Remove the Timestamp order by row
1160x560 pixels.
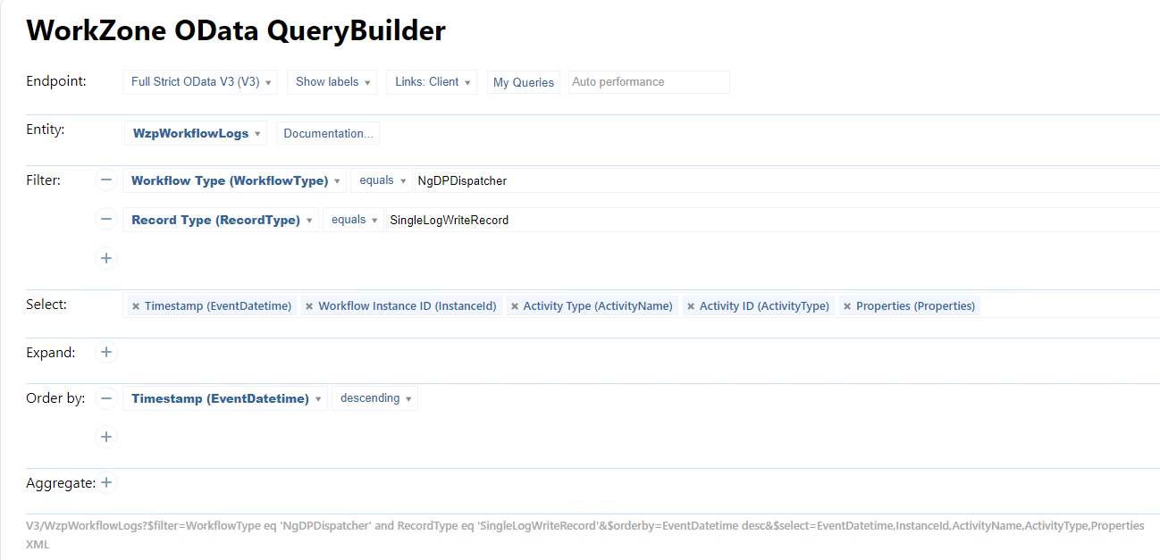pyautogui.click(x=106, y=398)
